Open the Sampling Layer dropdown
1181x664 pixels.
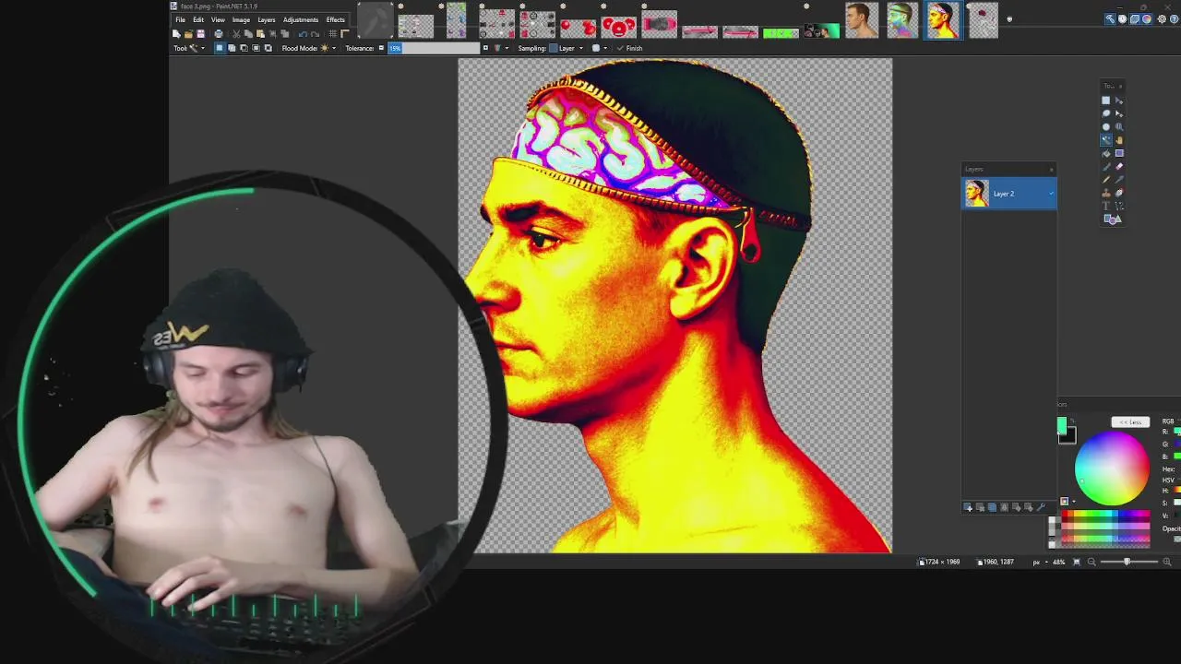point(567,48)
